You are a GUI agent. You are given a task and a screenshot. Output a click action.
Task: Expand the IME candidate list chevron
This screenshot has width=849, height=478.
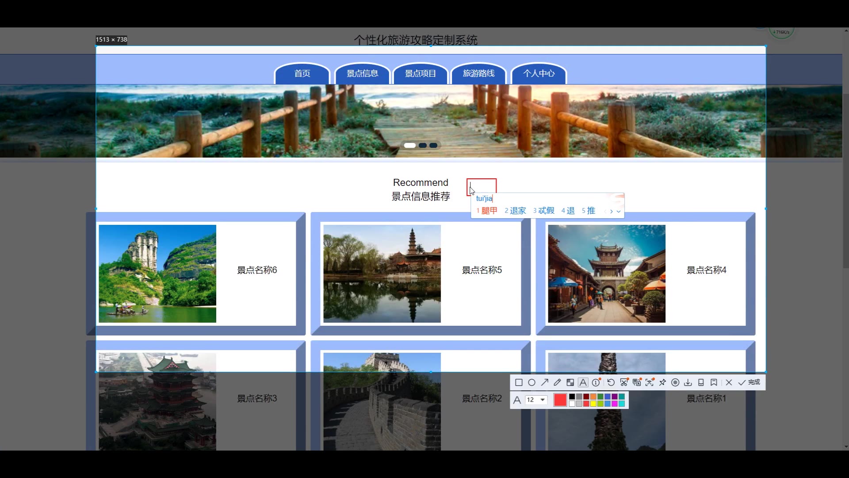point(619,212)
